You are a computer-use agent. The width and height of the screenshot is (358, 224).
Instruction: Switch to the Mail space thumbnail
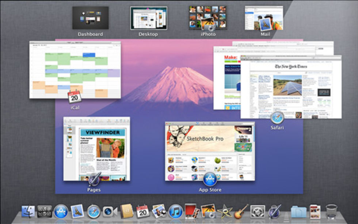point(264,18)
